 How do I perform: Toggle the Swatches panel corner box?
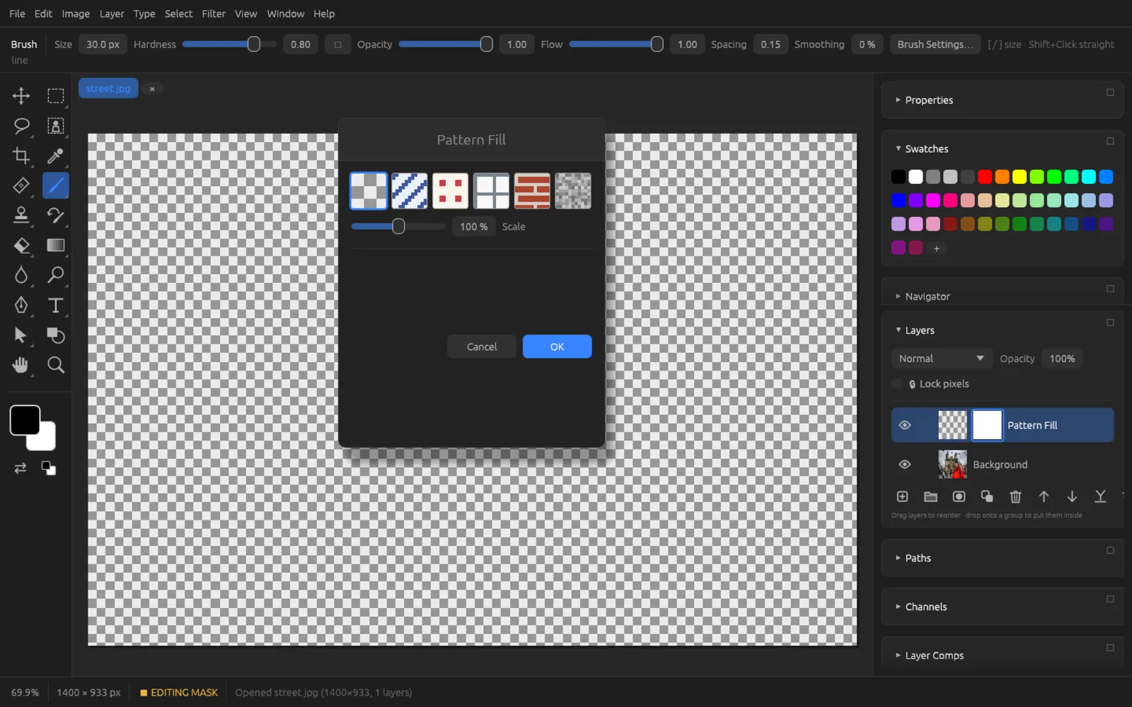click(1110, 141)
